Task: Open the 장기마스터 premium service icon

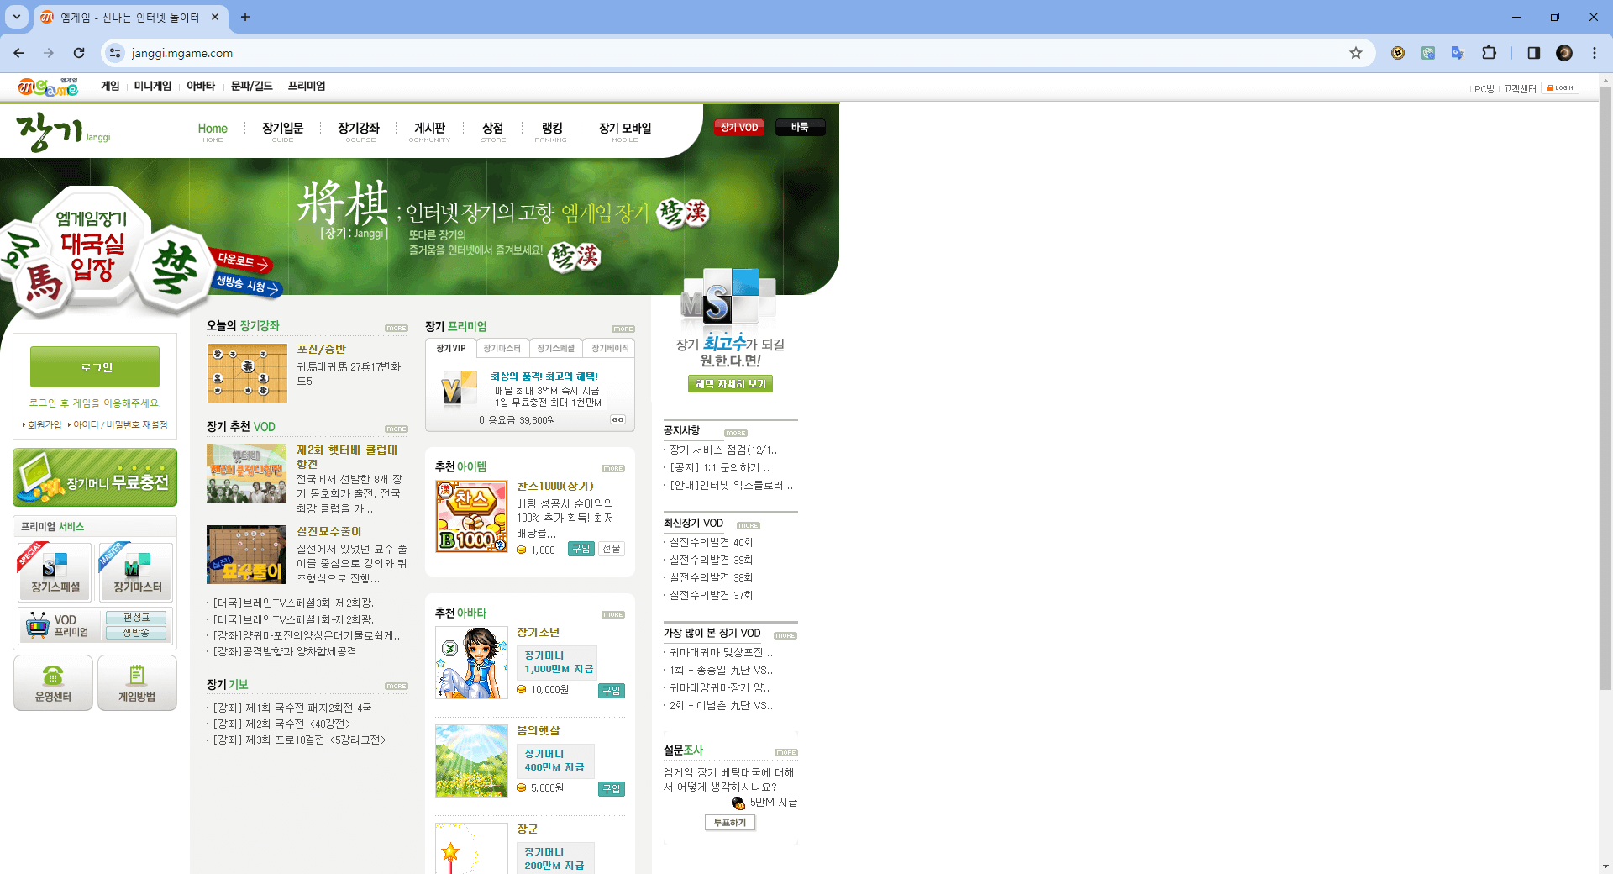Action: coord(137,572)
